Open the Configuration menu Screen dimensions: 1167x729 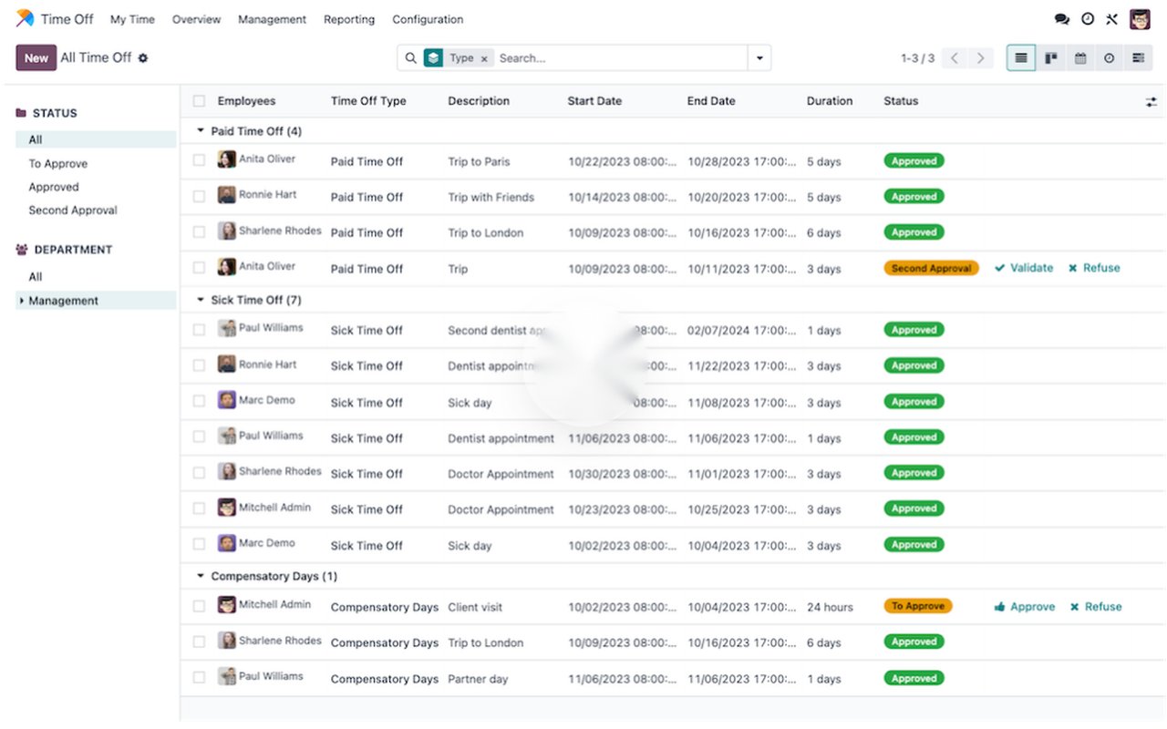tap(428, 19)
